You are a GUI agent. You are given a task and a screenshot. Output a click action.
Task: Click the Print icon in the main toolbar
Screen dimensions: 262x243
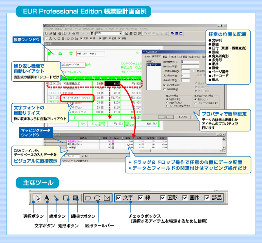pos(60,33)
